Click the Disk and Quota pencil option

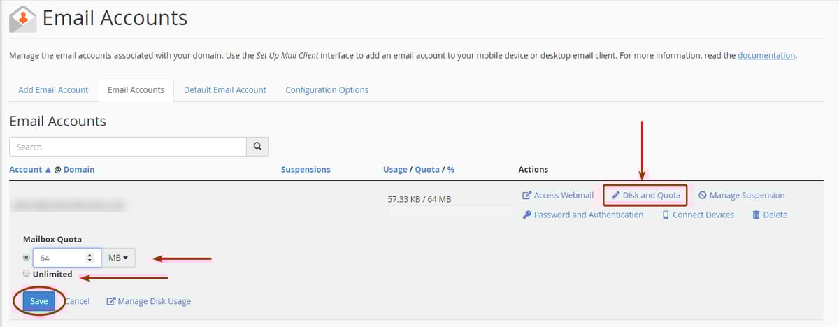coord(645,196)
